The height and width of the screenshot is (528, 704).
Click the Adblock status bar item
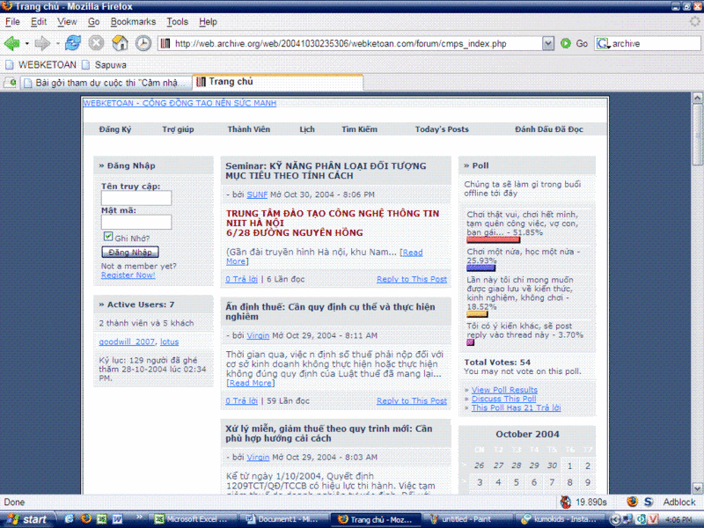678,502
